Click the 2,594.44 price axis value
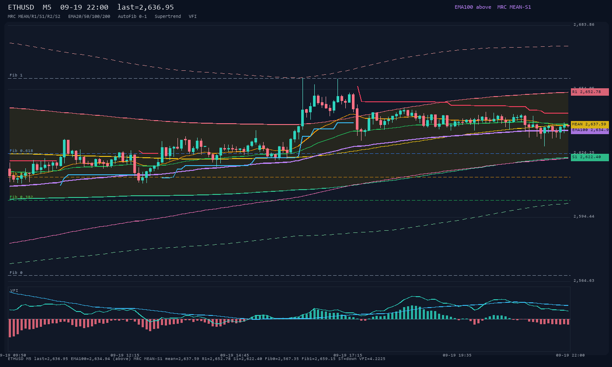 (x=584, y=217)
